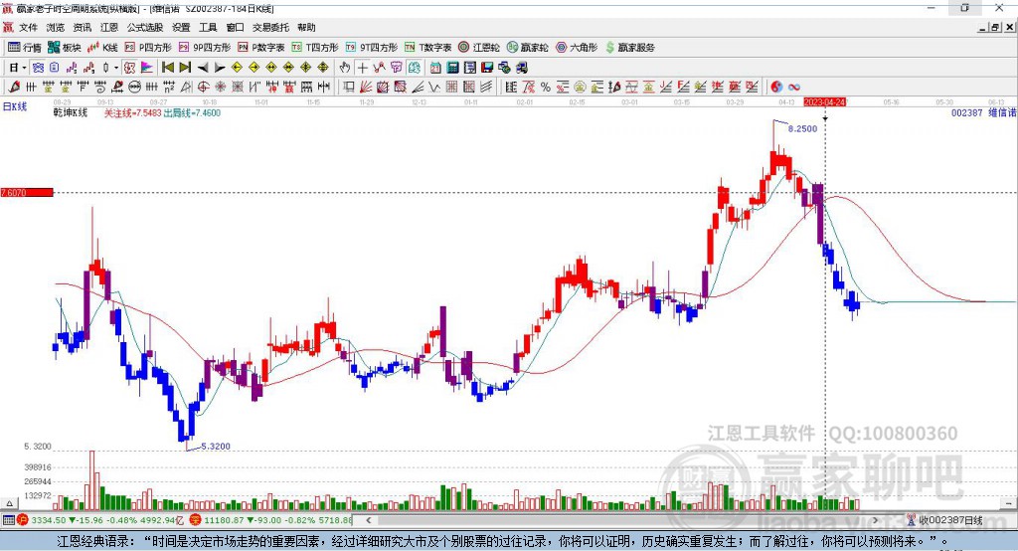Open the 设置 menu
The height and width of the screenshot is (551, 1018).
tap(181, 27)
